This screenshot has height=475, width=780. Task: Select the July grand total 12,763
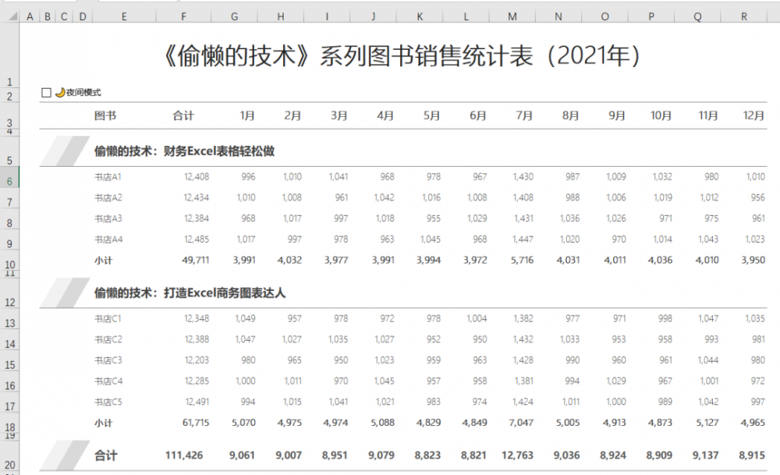(517, 456)
